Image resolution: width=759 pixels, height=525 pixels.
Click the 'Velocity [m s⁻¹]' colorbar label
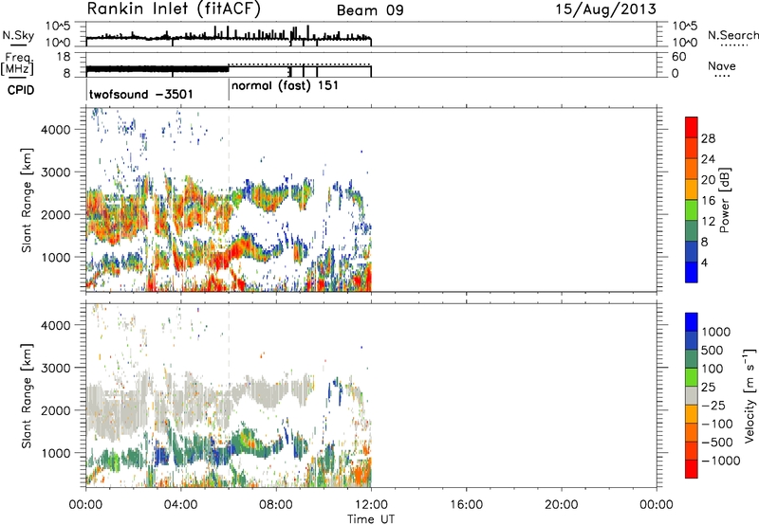click(750, 395)
